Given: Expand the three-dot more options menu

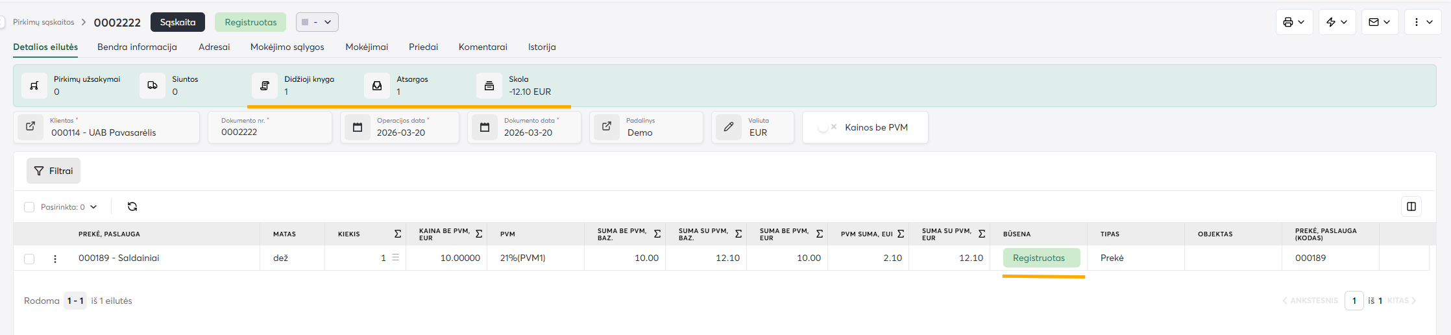Looking at the screenshot, I should 1422,22.
